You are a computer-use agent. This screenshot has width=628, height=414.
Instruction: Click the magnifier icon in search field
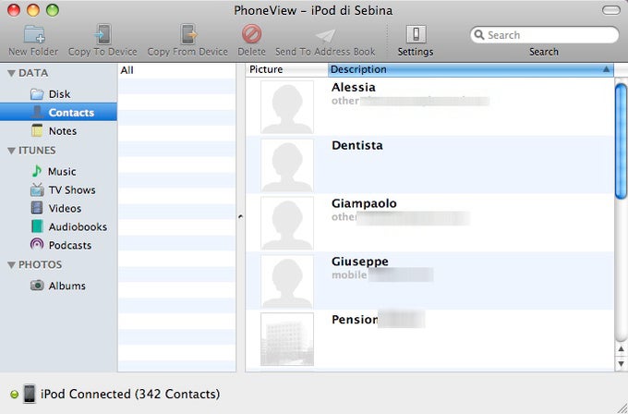coord(479,35)
